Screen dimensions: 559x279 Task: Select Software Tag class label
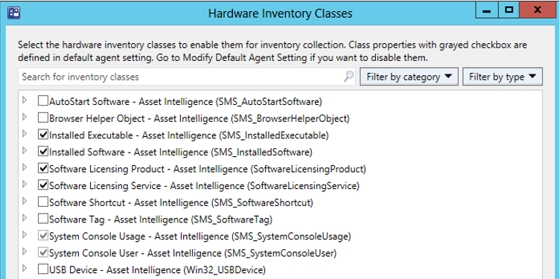click(x=161, y=219)
